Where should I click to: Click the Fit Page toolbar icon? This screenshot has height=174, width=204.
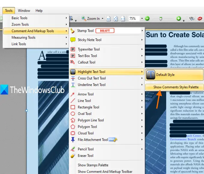116,19
